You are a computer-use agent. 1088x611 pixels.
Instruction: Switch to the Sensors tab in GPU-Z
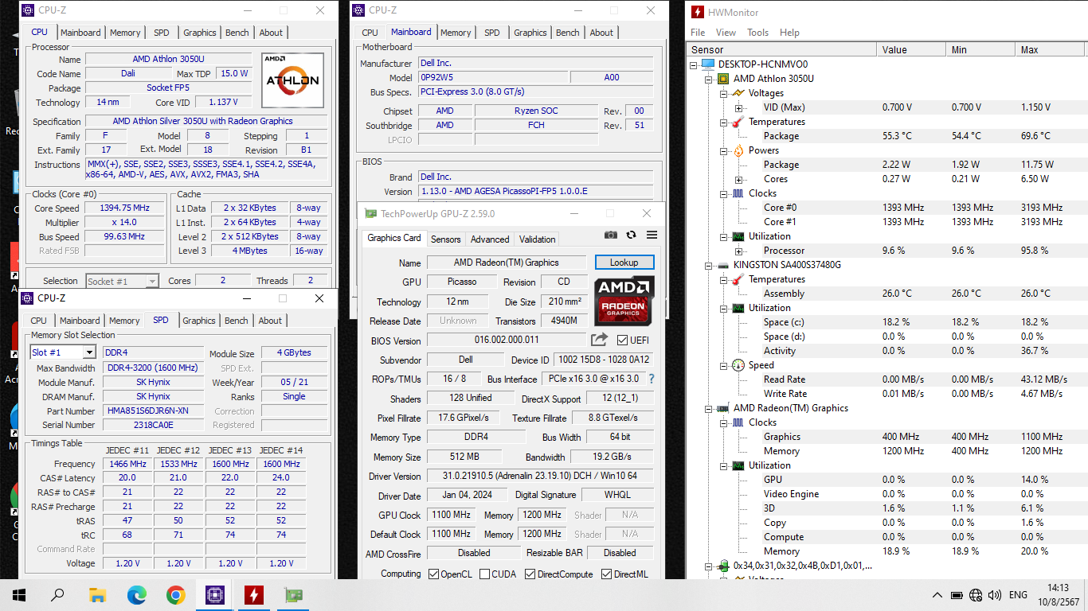click(x=446, y=239)
